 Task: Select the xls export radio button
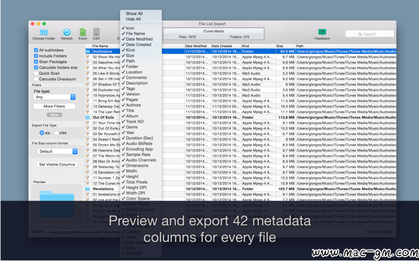41,133
